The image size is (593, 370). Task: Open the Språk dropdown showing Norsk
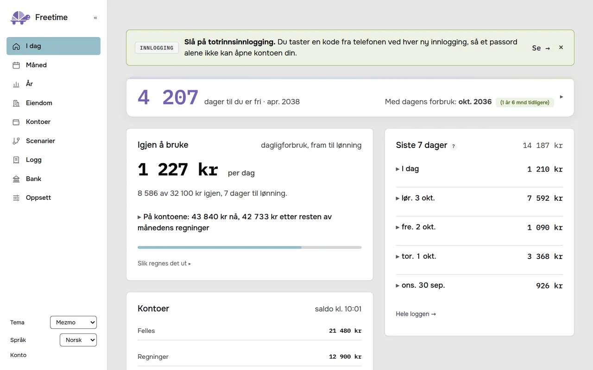coord(78,340)
